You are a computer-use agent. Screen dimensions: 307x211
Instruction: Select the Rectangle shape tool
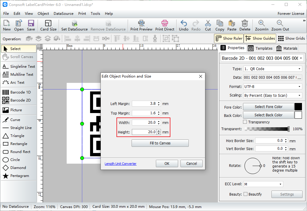pos(19,144)
